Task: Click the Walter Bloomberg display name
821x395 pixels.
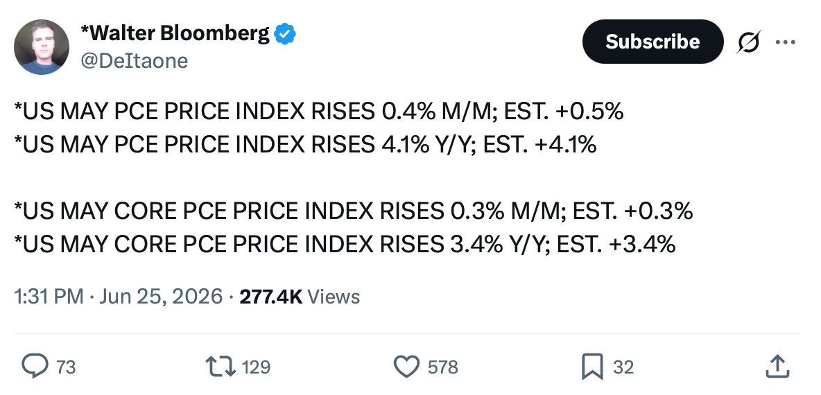Action: [x=175, y=33]
